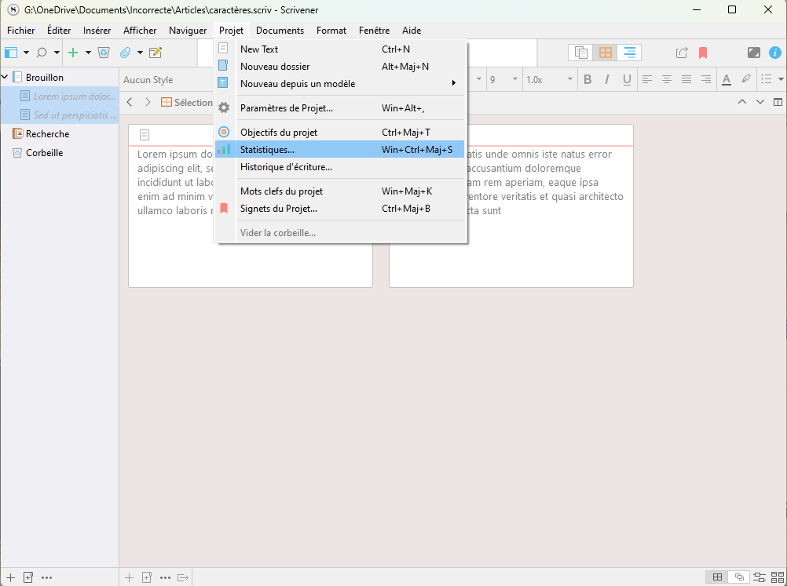This screenshot has height=586, width=787.
Task: Click the compile export share icon
Action: click(682, 53)
